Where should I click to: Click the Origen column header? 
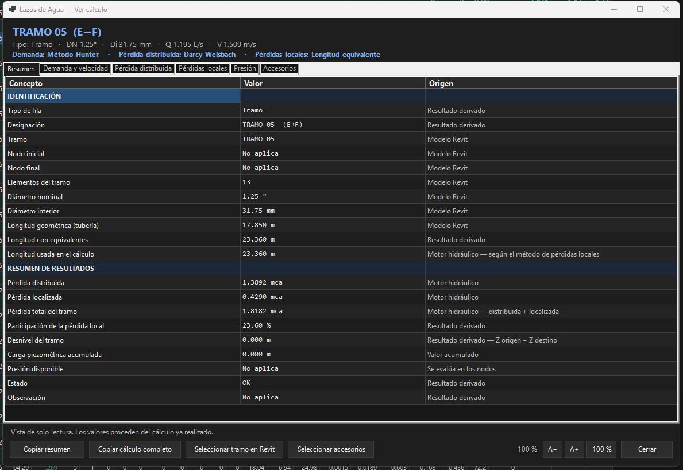point(551,83)
